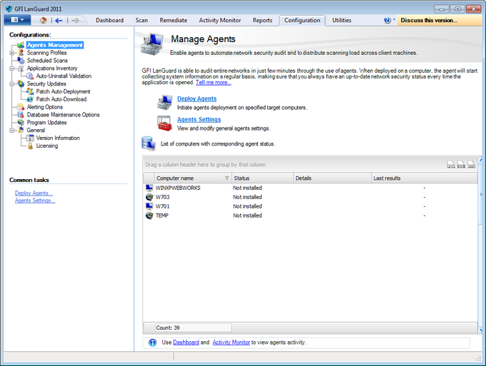The width and height of the screenshot is (486, 366).
Task: Click the Deploy Agents computer icon
Action: click(x=164, y=103)
